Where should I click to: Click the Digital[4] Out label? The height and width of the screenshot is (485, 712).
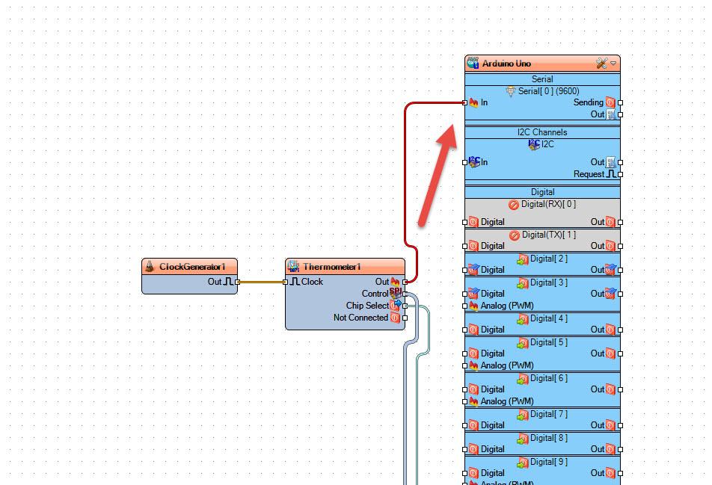tap(598, 330)
